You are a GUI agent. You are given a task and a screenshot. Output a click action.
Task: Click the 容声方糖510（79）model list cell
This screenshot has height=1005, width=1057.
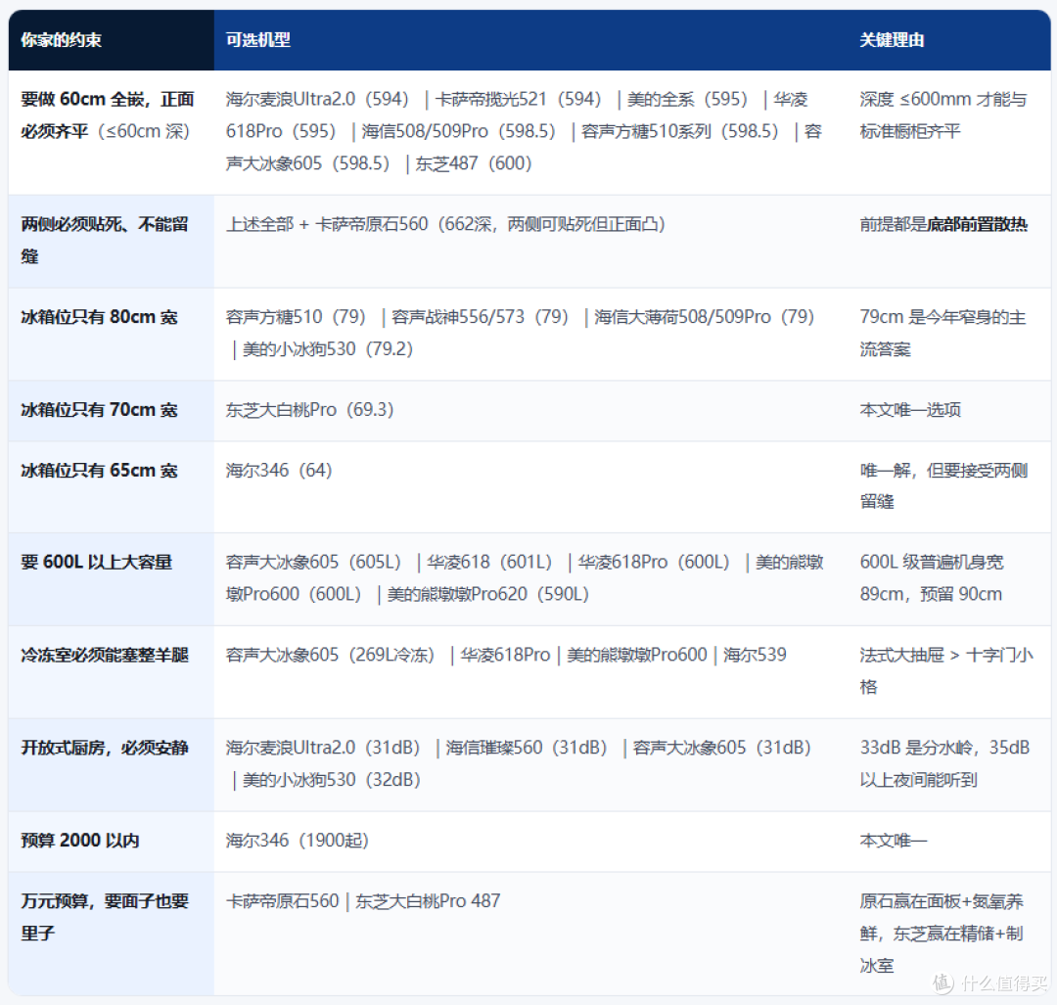pyautogui.click(x=530, y=334)
